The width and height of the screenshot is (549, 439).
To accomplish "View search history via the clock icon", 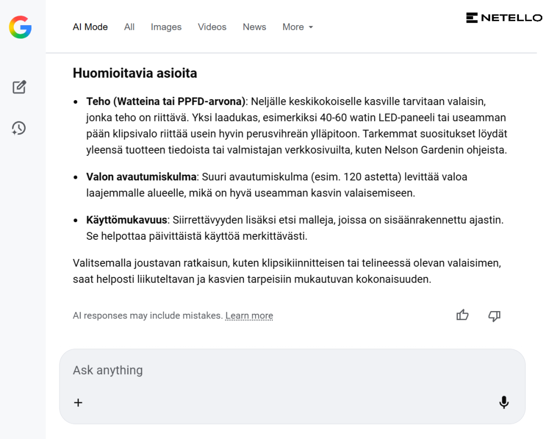I will (x=19, y=128).
